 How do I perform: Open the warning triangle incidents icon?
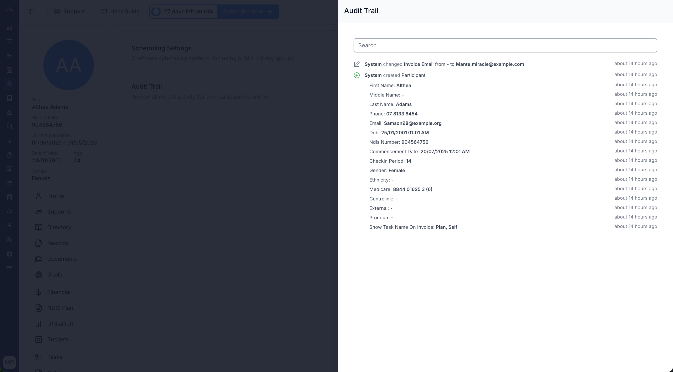pyautogui.click(x=9, y=112)
